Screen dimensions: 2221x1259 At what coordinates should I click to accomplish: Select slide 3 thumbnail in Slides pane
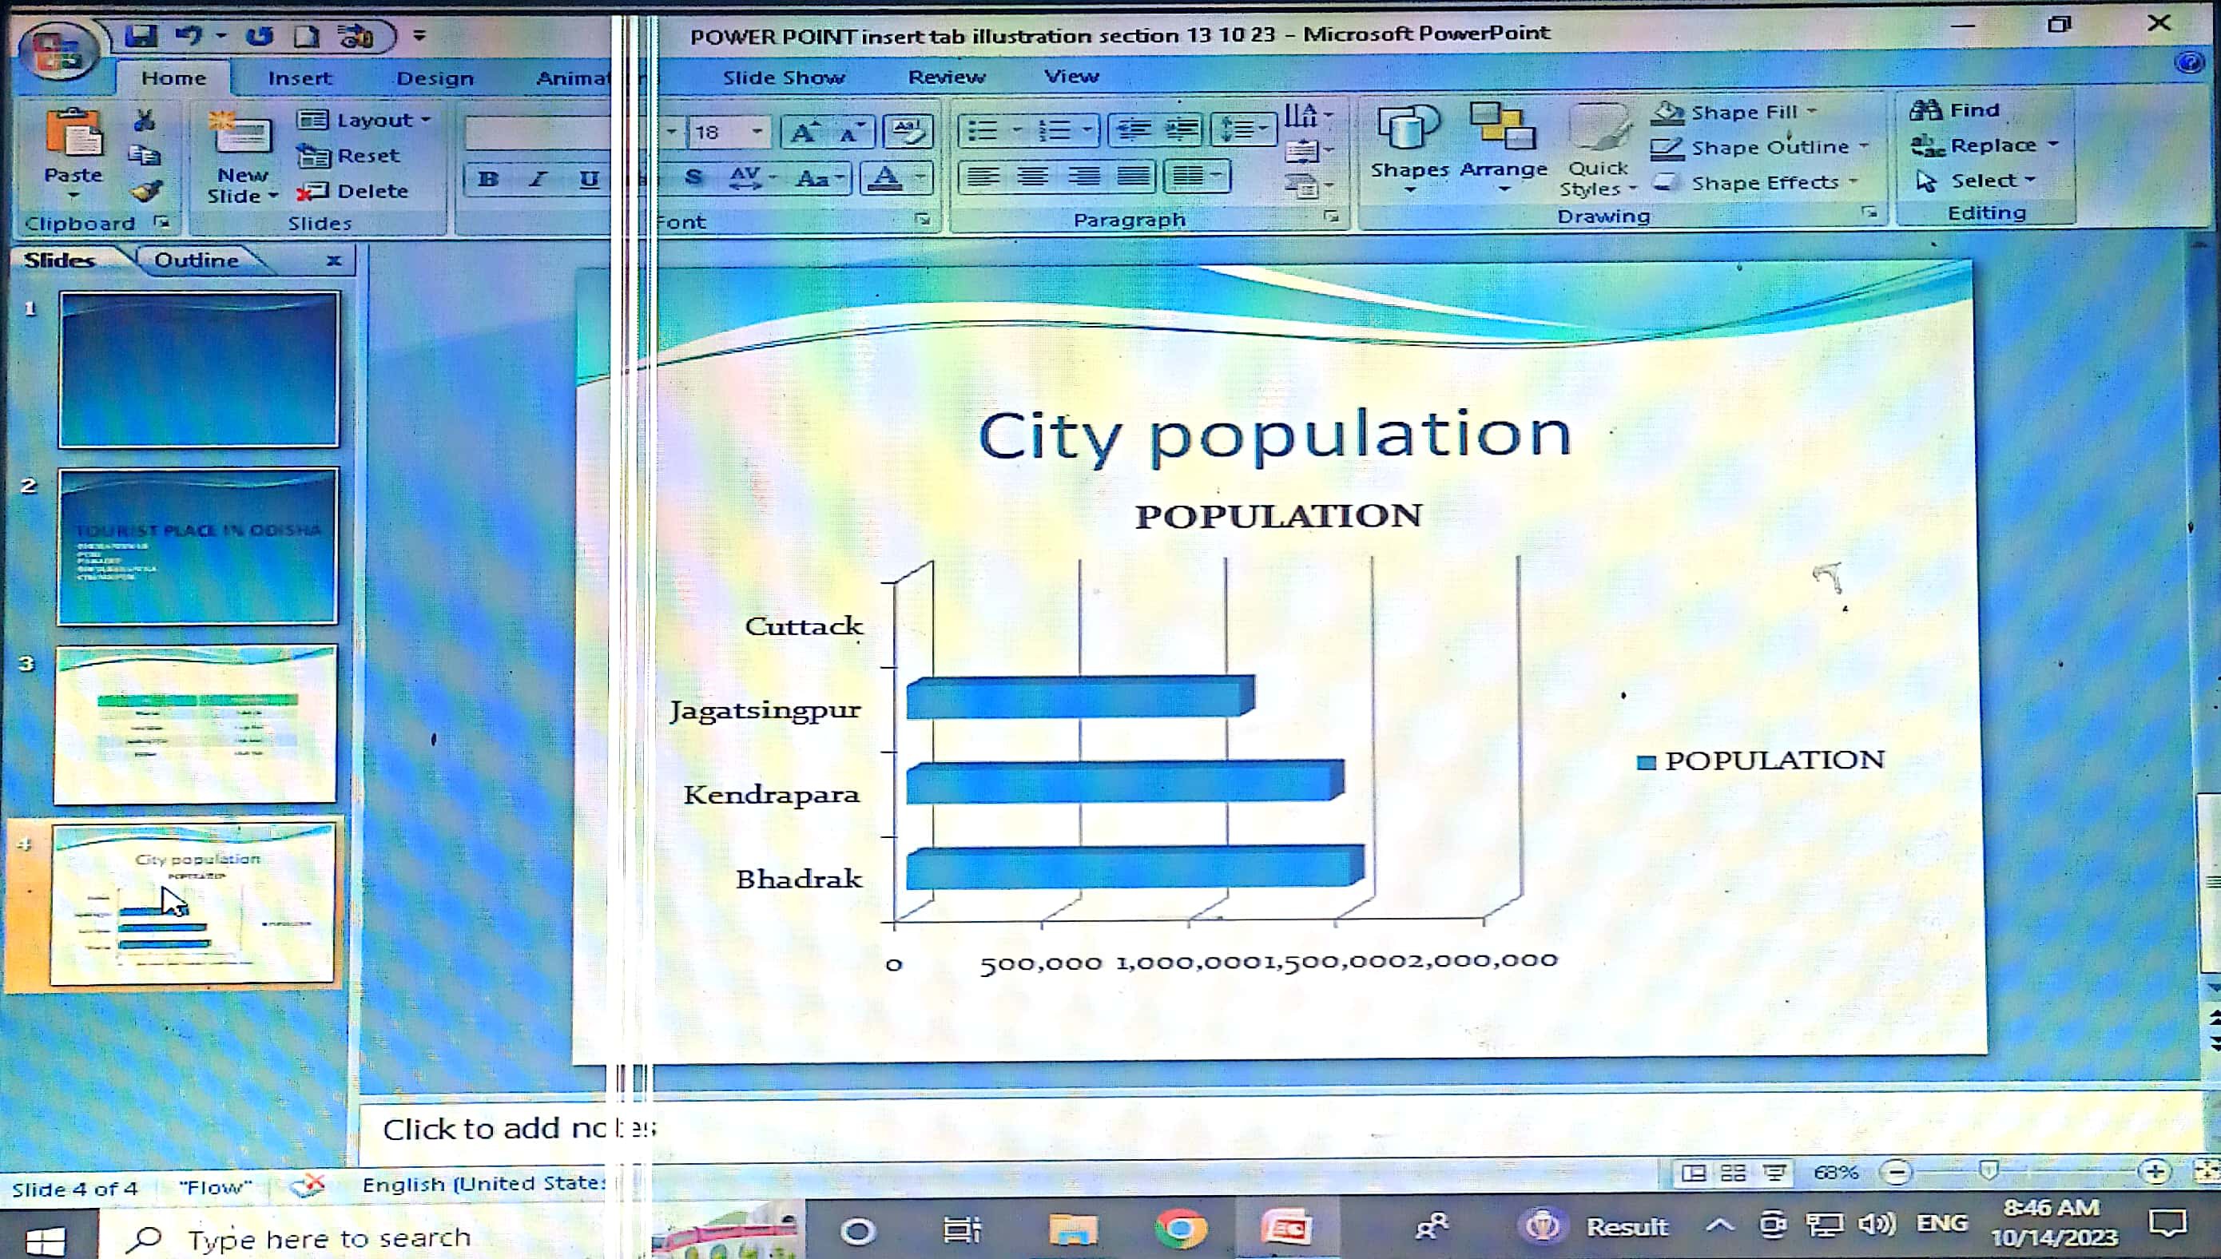tap(197, 725)
